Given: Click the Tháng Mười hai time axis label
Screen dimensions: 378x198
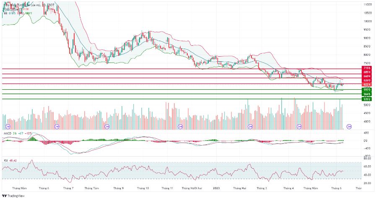Looking at the screenshot, I should point(192,188).
